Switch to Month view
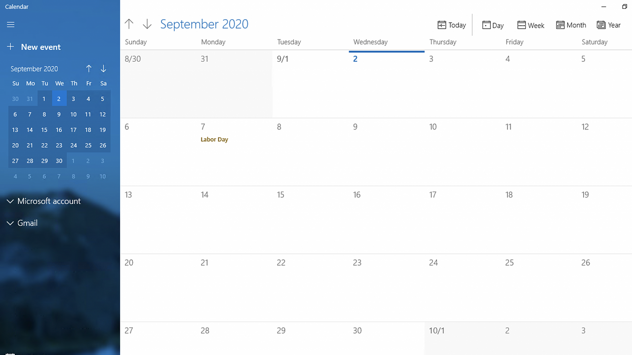This screenshot has width=632, height=355. 571,25
